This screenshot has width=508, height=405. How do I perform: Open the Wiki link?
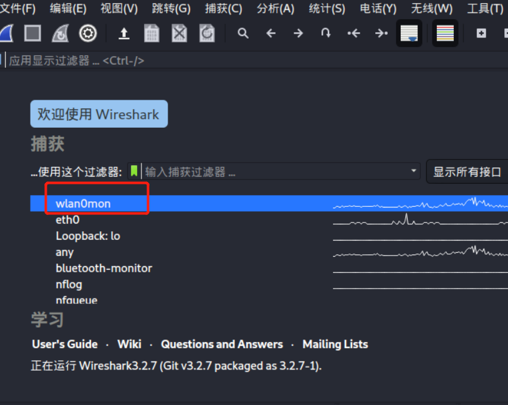(x=129, y=344)
